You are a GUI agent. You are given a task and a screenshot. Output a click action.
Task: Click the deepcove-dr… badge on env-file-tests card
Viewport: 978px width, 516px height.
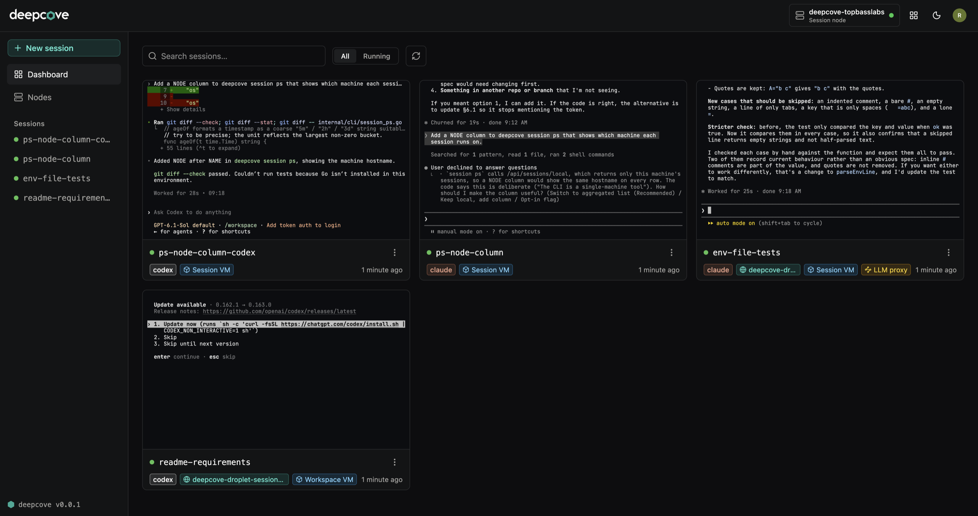coord(768,269)
